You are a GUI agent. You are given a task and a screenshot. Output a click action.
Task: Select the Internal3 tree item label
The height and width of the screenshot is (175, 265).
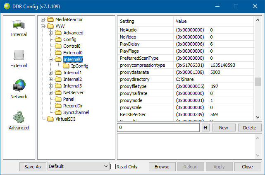(72, 86)
